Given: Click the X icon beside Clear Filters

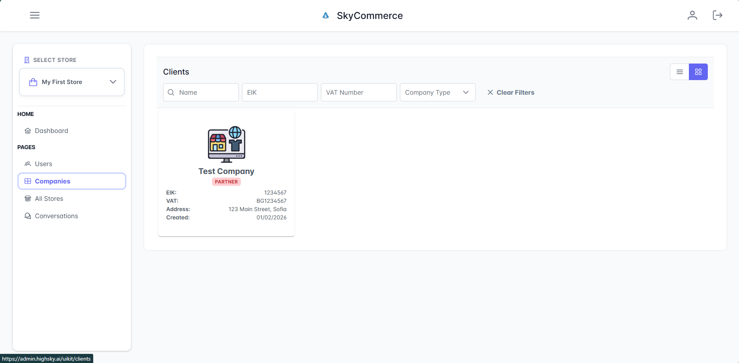Looking at the screenshot, I should [490, 92].
